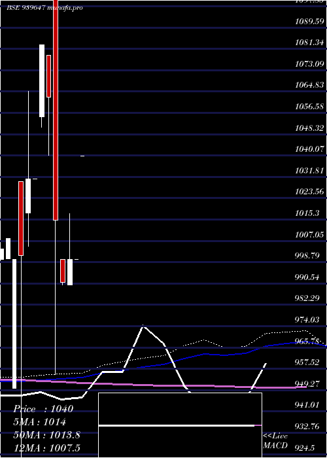Select the 924.5 price axis label
The image size is (327, 458).
[x=305, y=448]
